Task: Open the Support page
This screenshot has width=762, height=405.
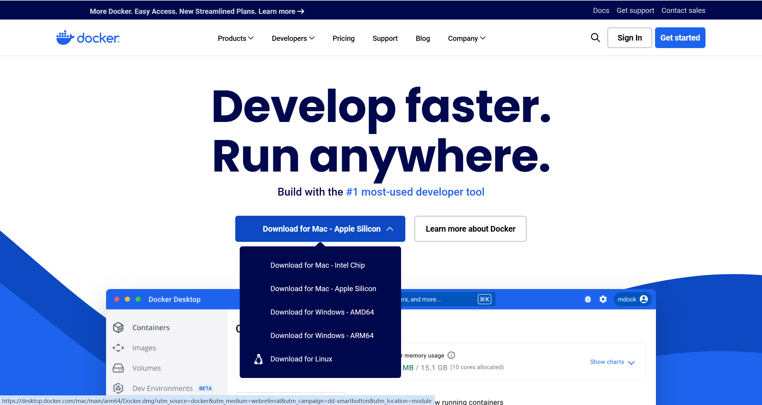Action: [385, 38]
